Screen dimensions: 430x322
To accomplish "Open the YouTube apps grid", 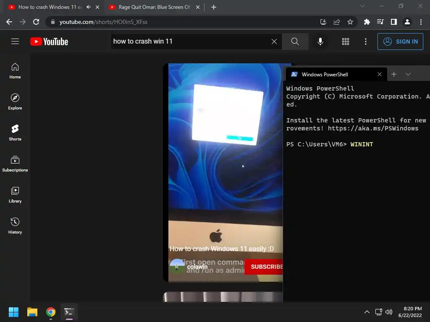I will (346, 42).
